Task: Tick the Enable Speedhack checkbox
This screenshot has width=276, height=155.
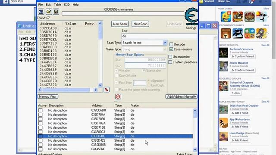Action: point(170,62)
